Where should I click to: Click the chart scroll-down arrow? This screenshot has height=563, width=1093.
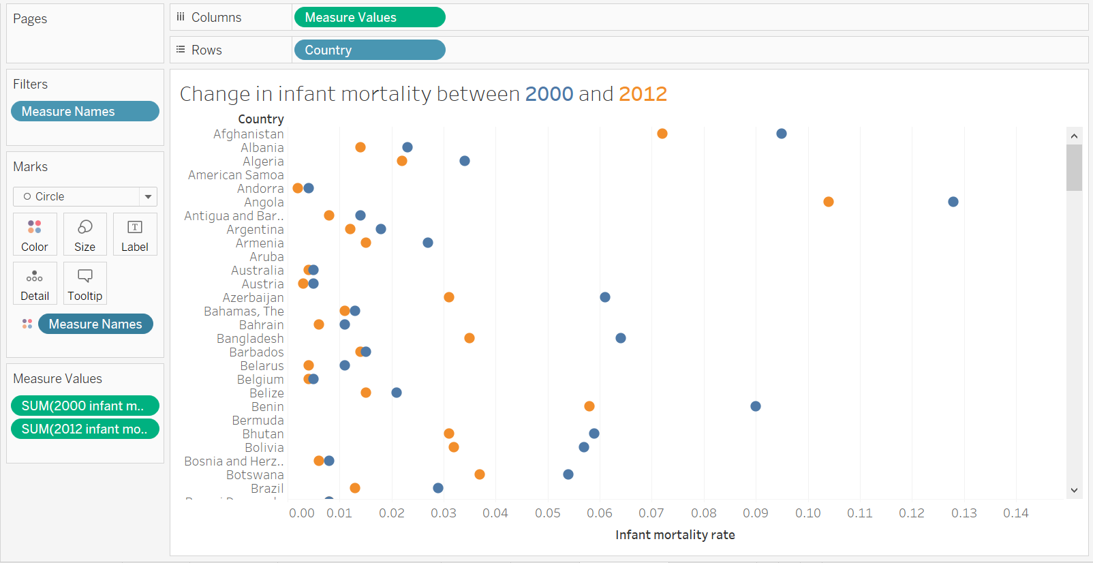tap(1074, 490)
